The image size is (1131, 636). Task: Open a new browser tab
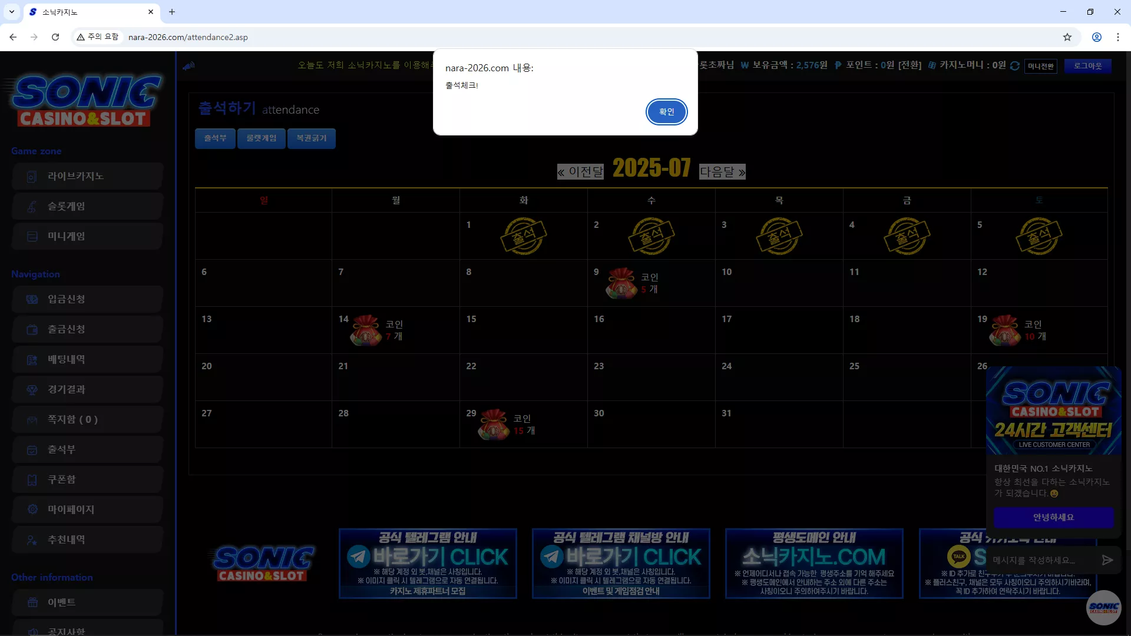point(172,12)
